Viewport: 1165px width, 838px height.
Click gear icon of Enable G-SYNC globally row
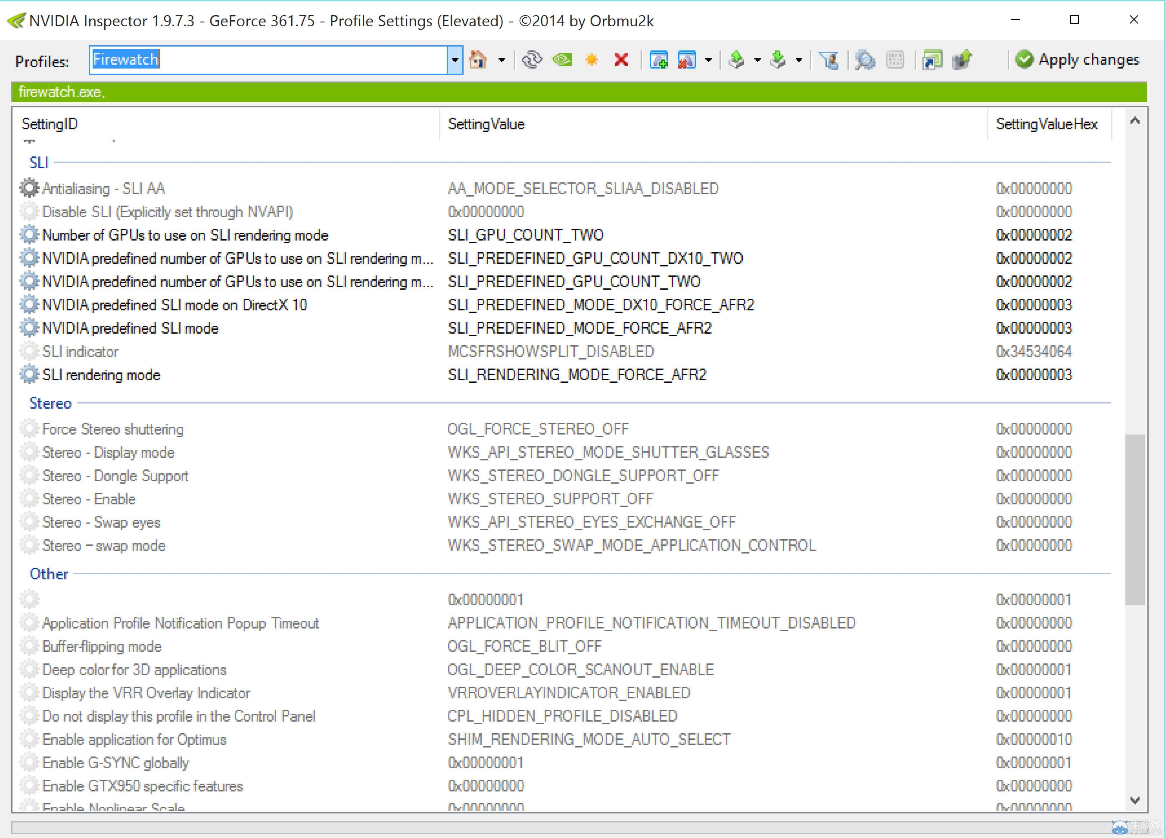point(29,763)
